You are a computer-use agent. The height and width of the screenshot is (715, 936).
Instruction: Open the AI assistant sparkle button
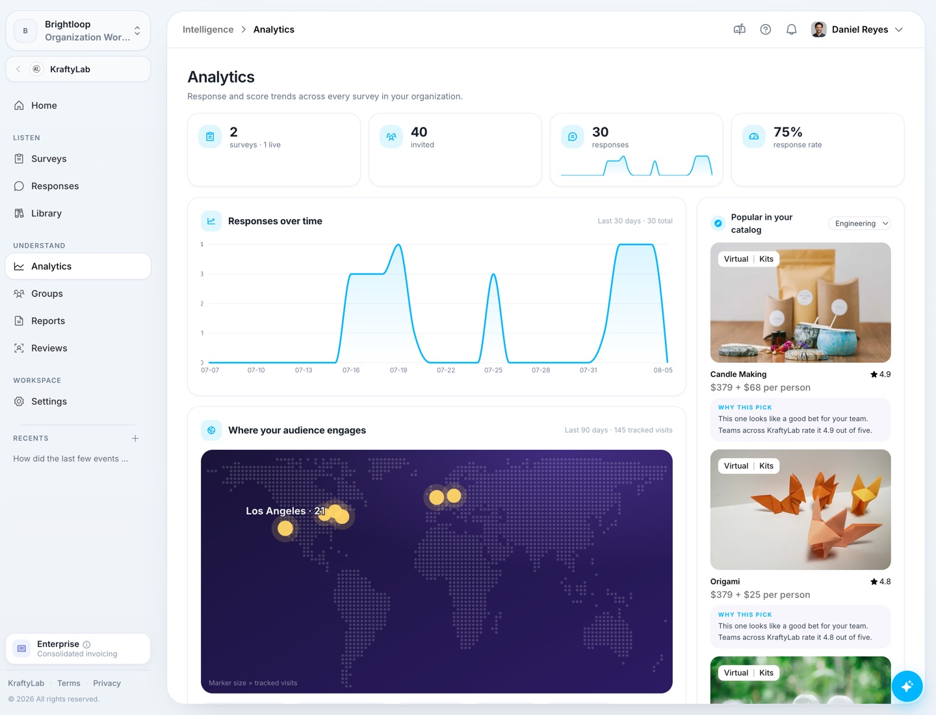tap(907, 686)
